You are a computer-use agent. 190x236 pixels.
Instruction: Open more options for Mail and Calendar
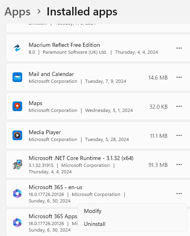click(x=179, y=77)
